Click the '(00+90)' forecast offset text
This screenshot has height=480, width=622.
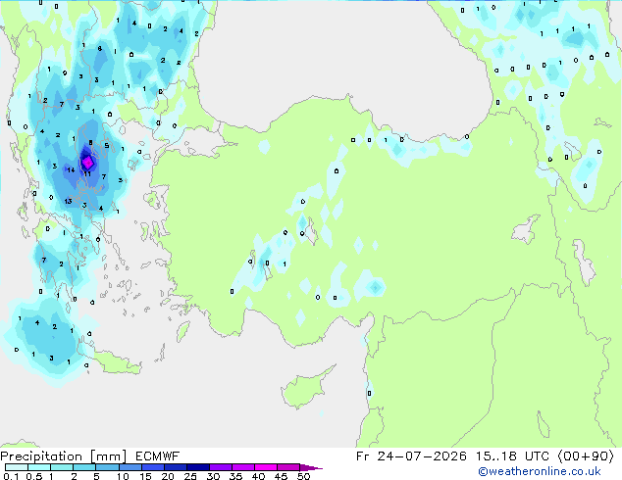click(586, 456)
